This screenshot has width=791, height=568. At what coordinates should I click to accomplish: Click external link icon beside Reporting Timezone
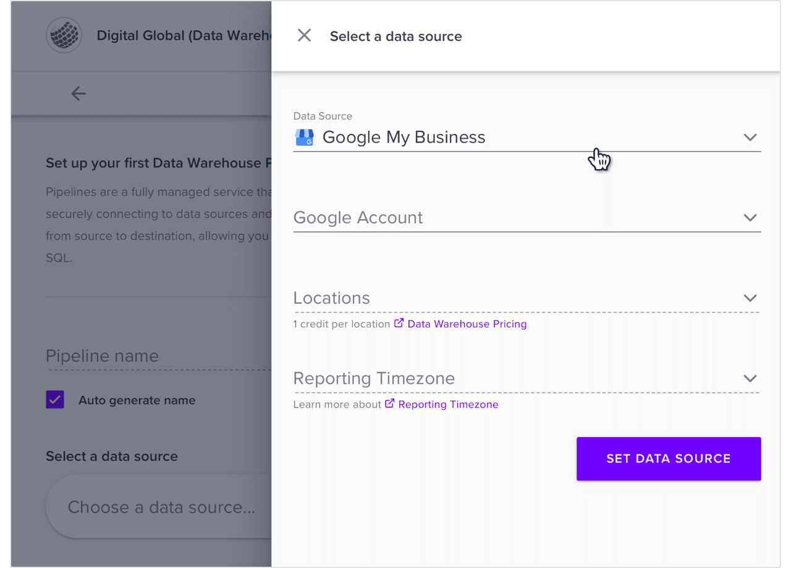coord(390,404)
